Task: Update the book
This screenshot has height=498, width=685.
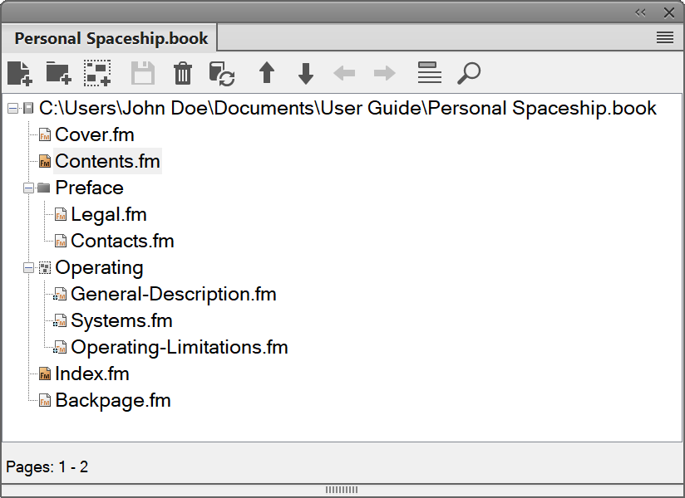Action: 222,73
